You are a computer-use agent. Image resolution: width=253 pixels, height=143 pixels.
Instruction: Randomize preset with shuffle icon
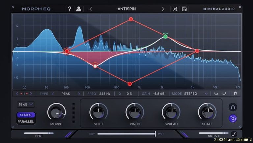(x=175, y=9)
